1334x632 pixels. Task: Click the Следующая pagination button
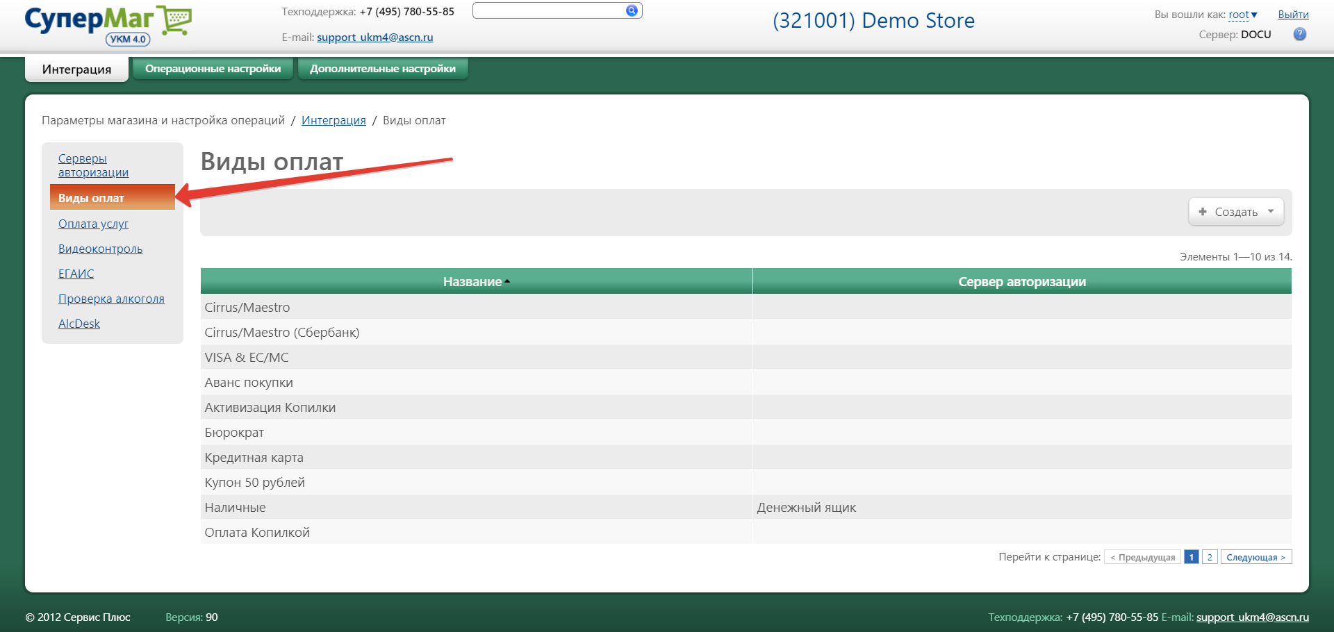[1255, 557]
